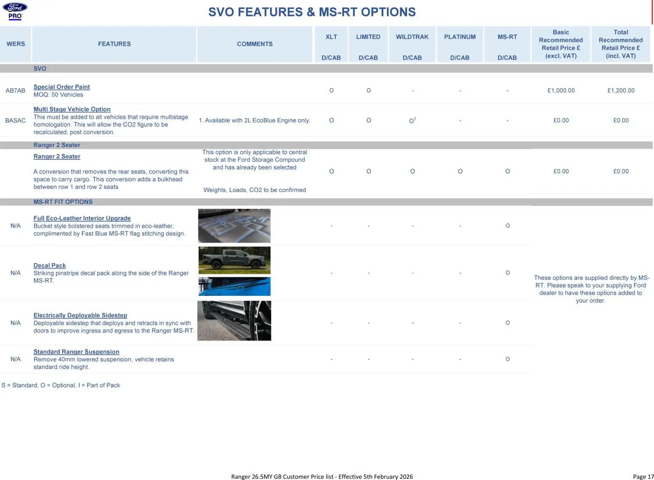The image size is (654, 480).
Task: Click the Standard Ranger Suspension link
Action: point(76,352)
